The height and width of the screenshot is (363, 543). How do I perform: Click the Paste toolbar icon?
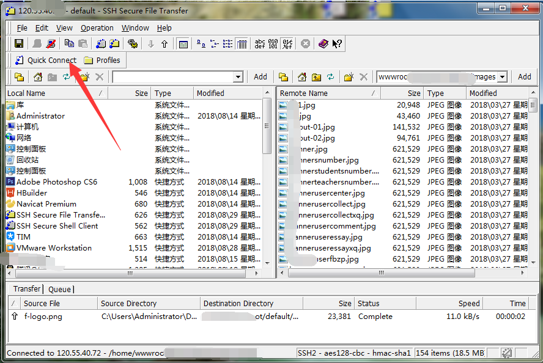point(83,43)
